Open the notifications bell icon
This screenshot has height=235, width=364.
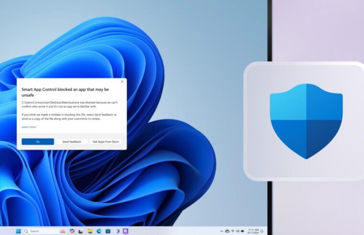click(x=262, y=231)
